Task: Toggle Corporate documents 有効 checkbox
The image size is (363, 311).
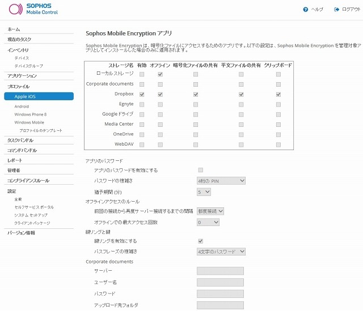Action: click(x=142, y=84)
